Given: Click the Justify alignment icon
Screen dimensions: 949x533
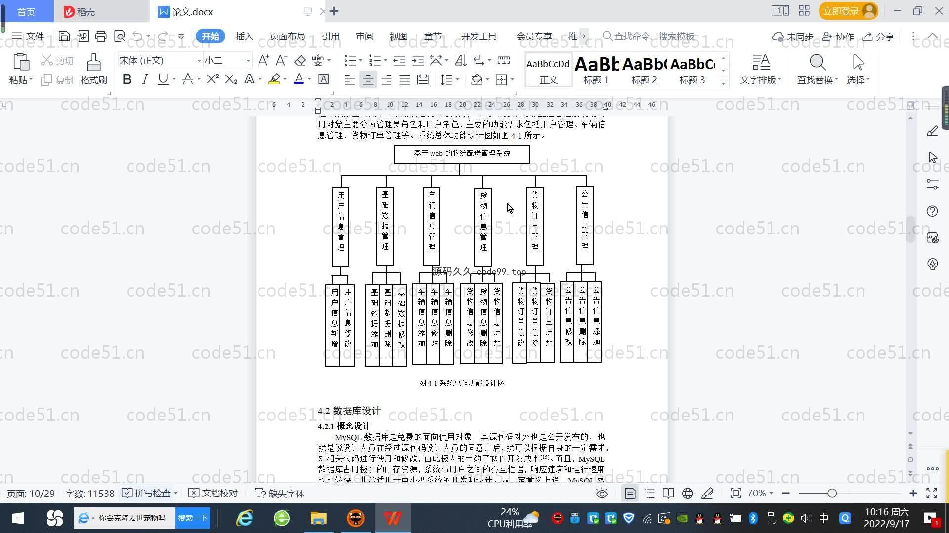Looking at the screenshot, I should pyautogui.click(x=404, y=79).
